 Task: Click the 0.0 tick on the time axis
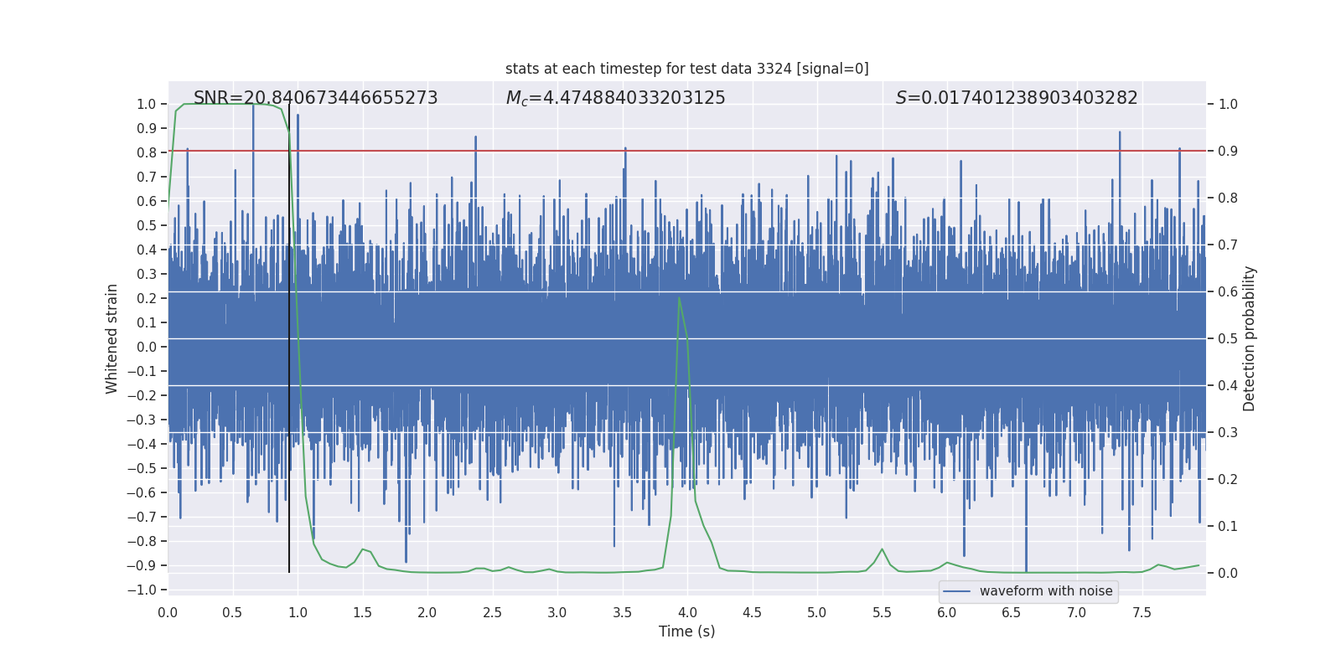(x=168, y=612)
